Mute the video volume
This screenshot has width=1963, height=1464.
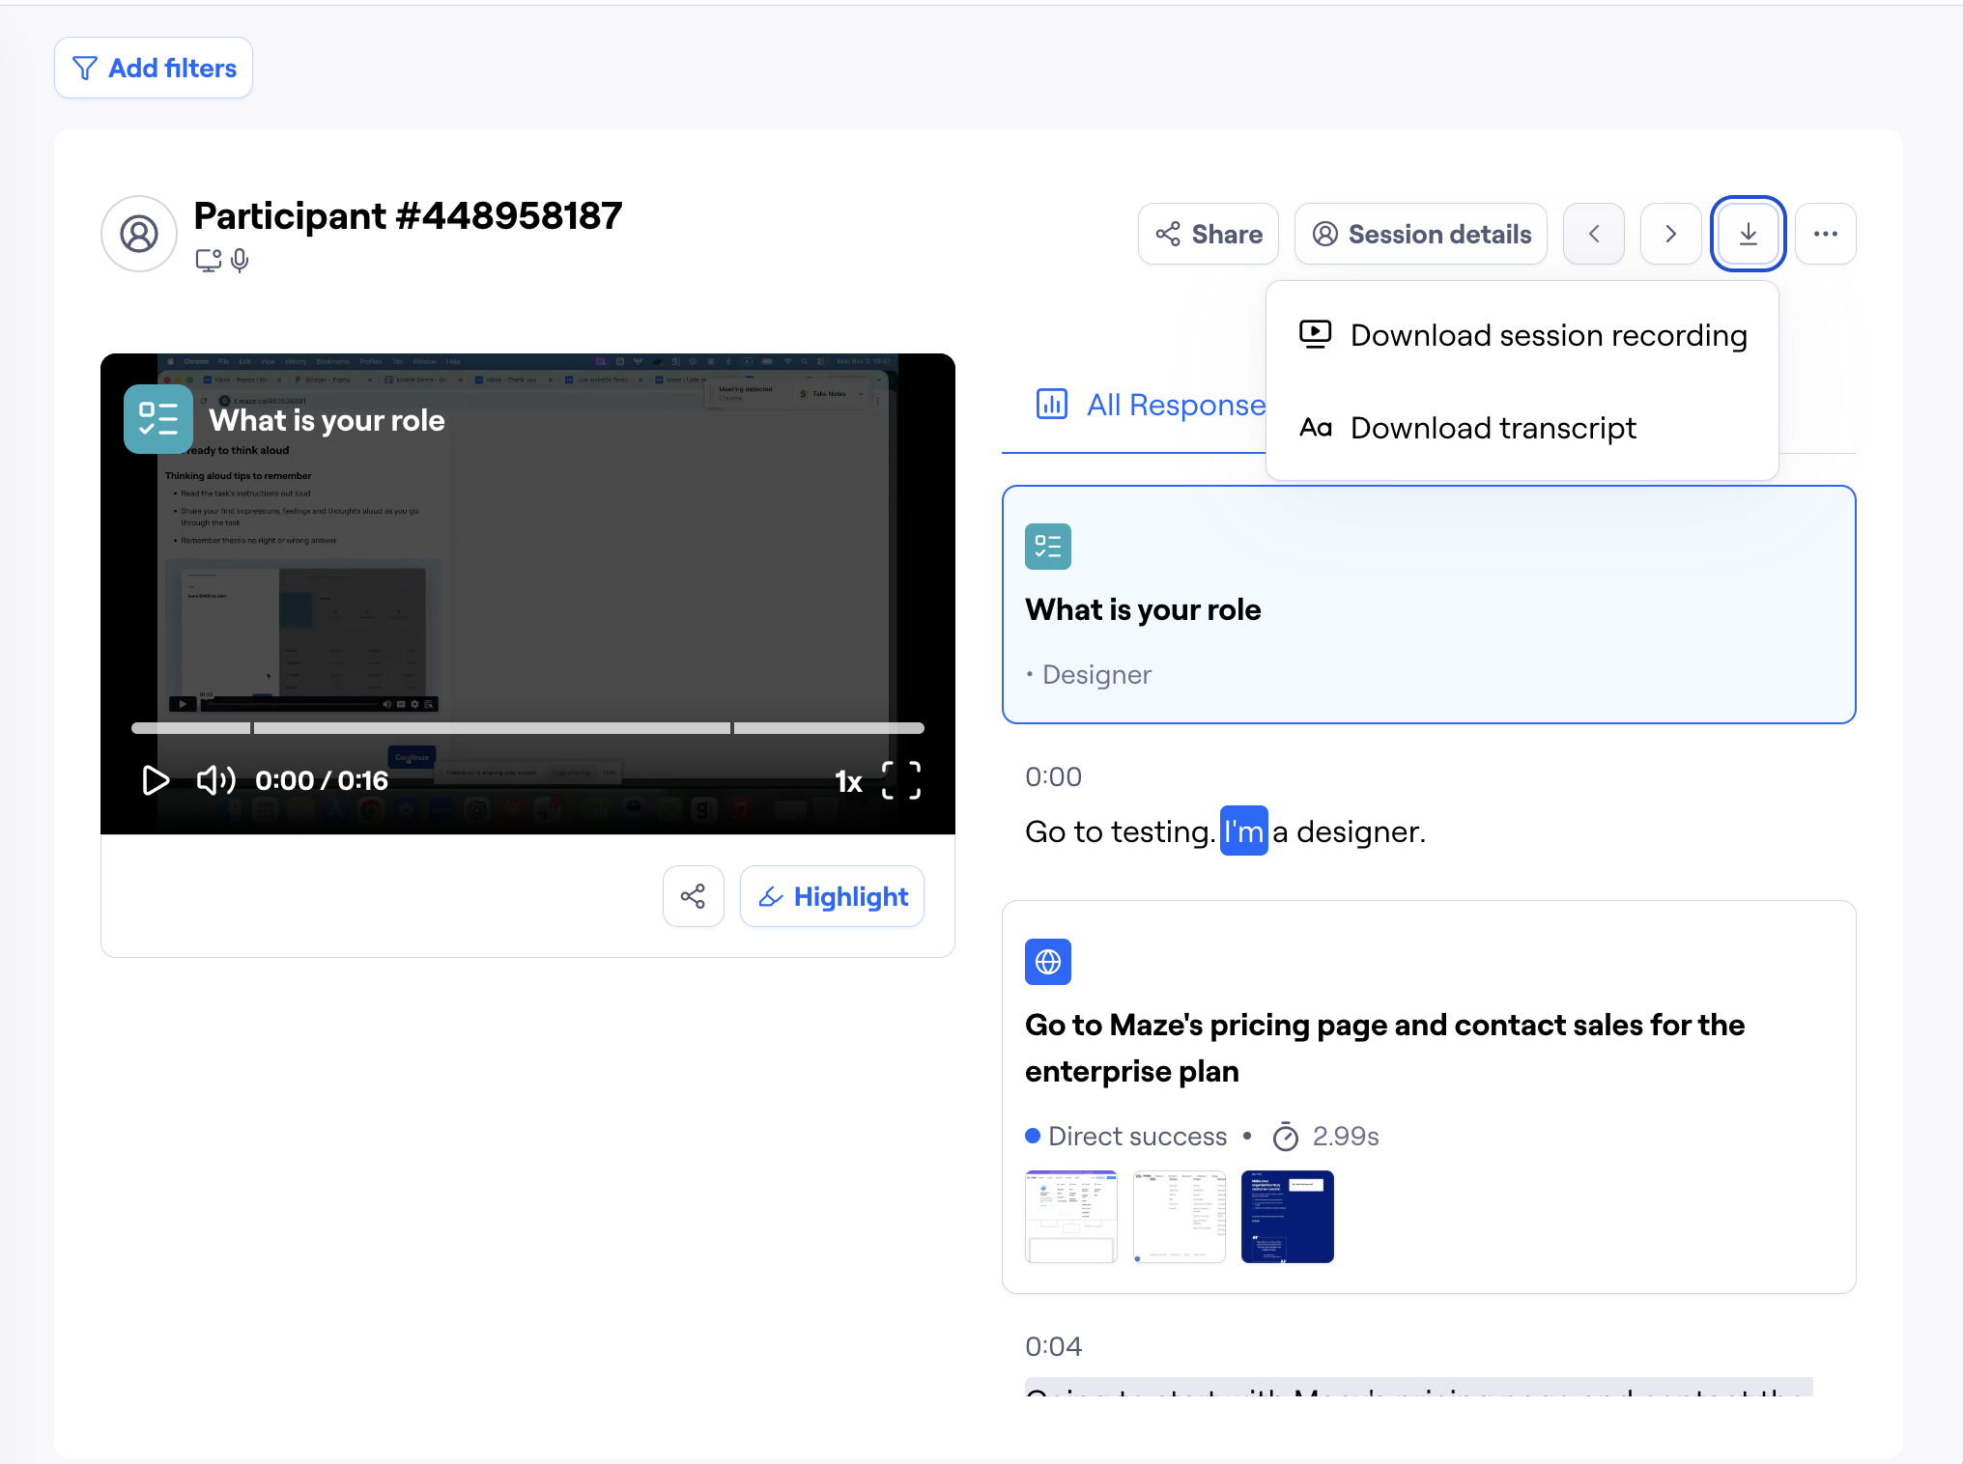(215, 780)
